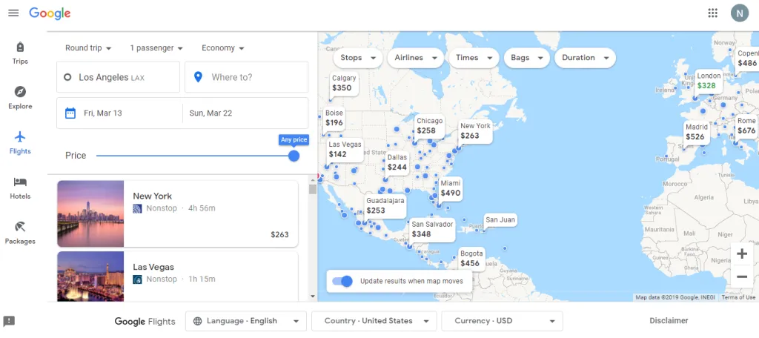The height and width of the screenshot is (338, 759).
Task: Click the send feedback icon
Action: coord(9,320)
